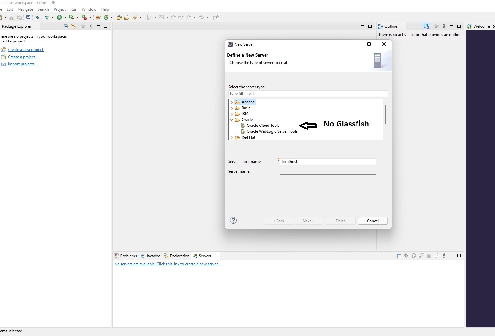Open the Debug button dropdown arrow
This screenshot has width=495, height=336.
click(53, 17)
